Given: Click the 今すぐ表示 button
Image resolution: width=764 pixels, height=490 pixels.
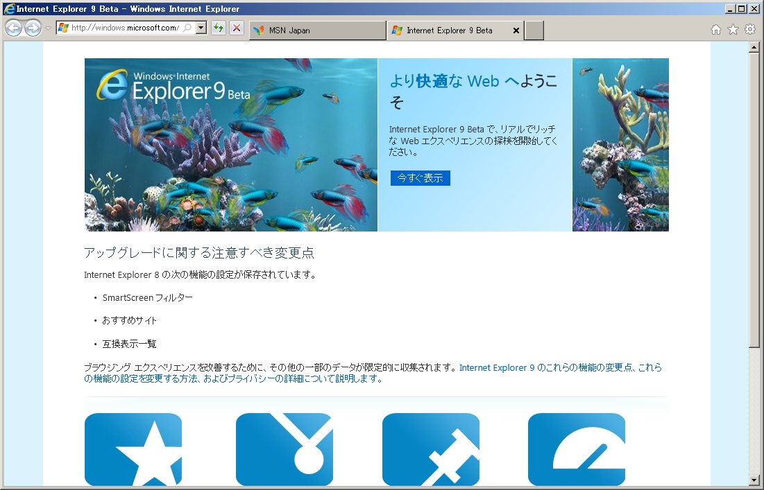Looking at the screenshot, I should (420, 177).
